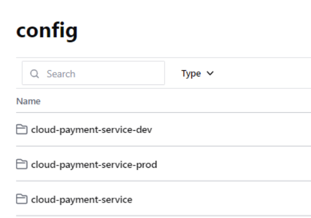Click the folder icon beside cloud-payment-service-prod
This screenshot has width=311, height=218.
(22, 164)
